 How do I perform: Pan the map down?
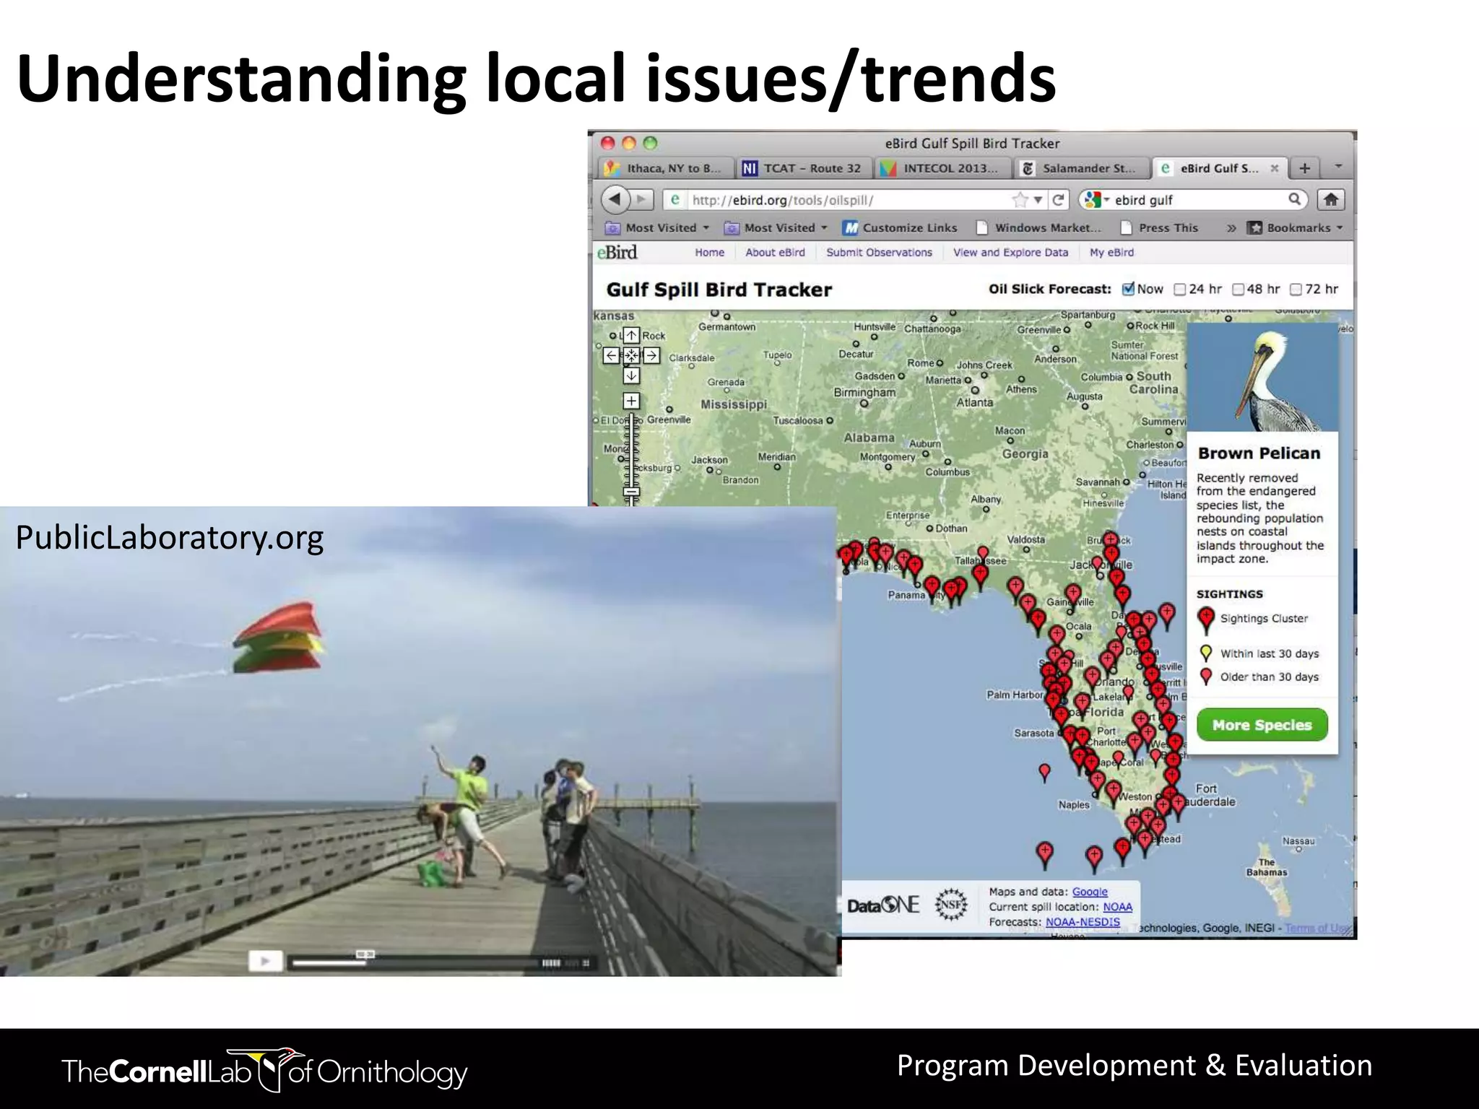click(x=632, y=375)
